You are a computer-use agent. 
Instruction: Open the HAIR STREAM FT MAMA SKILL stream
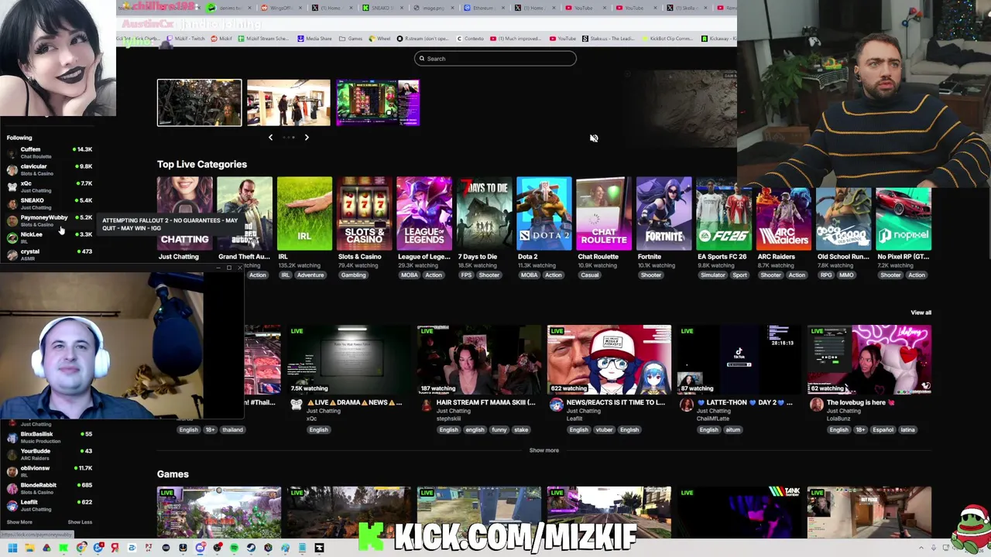click(x=478, y=360)
